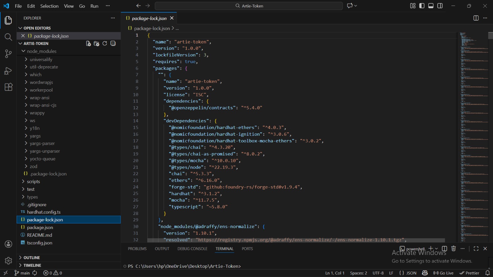493x277 pixels.
Task: Open the Selection menu
Action: (x=49, y=6)
